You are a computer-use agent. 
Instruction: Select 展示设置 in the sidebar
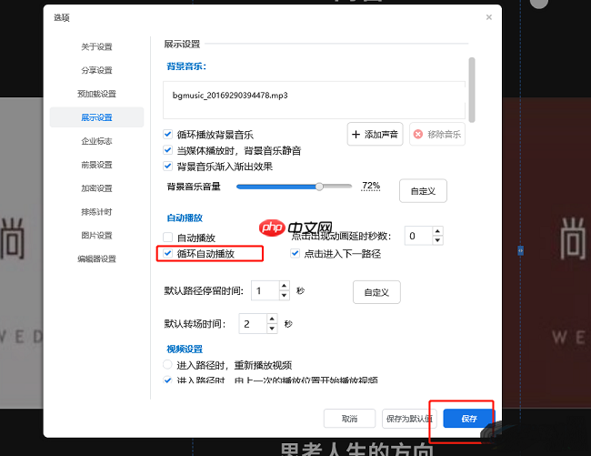(x=97, y=117)
